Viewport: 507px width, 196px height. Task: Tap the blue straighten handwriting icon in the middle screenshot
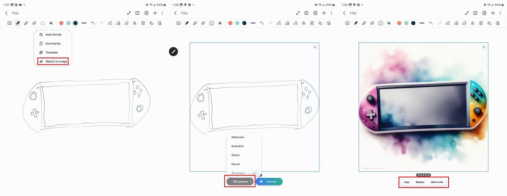pos(304,23)
